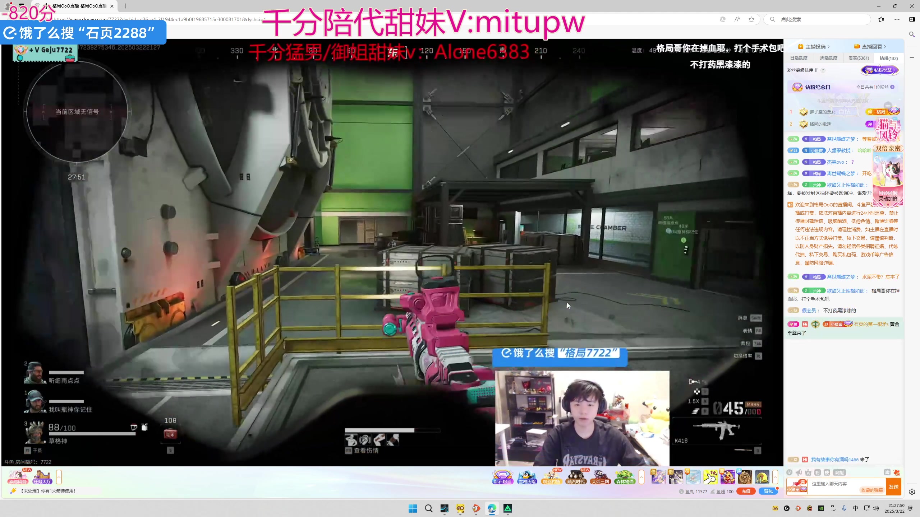
Task: Open the sidebar search magnifier icon
Action: [912, 34]
